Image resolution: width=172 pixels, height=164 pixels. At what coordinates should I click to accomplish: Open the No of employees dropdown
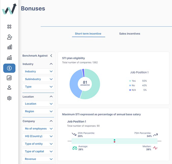(x=38, y=129)
